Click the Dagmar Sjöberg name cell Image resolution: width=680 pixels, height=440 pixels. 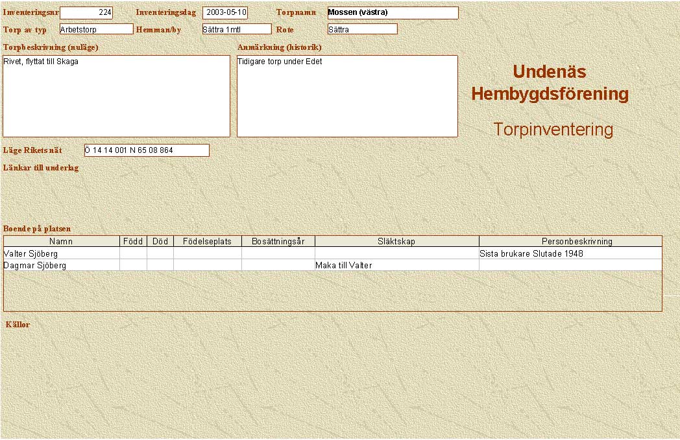pyautogui.click(x=61, y=265)
